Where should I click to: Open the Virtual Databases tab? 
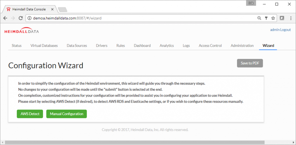(x=44, y=45)
